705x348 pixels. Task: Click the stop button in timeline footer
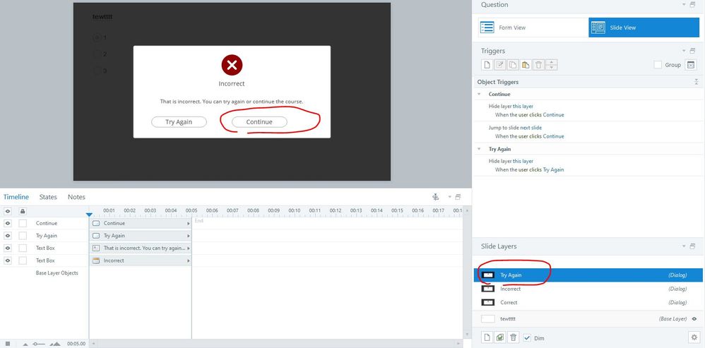pyautogui.click(x=8, y=344)
